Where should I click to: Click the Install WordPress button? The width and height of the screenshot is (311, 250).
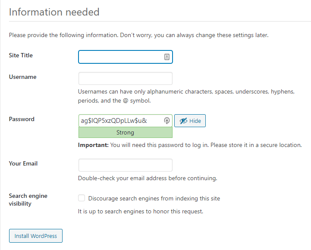pos(36,236)
